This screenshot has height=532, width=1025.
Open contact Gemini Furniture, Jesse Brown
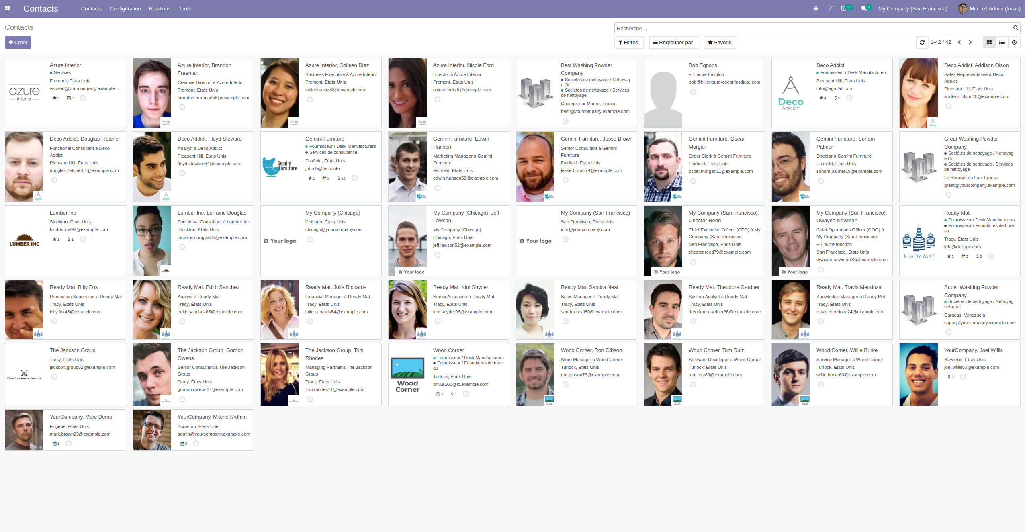tap(597, 139)
